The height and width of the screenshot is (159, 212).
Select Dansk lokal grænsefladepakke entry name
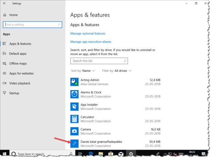(101, 142)
